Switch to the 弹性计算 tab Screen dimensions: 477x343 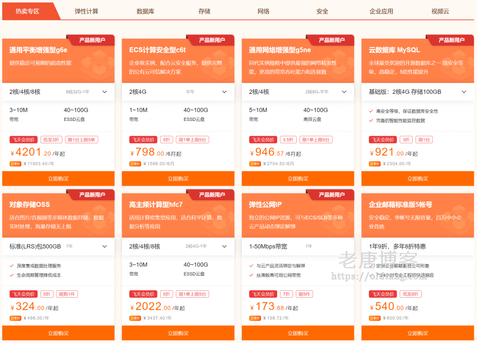coord(86,11)
